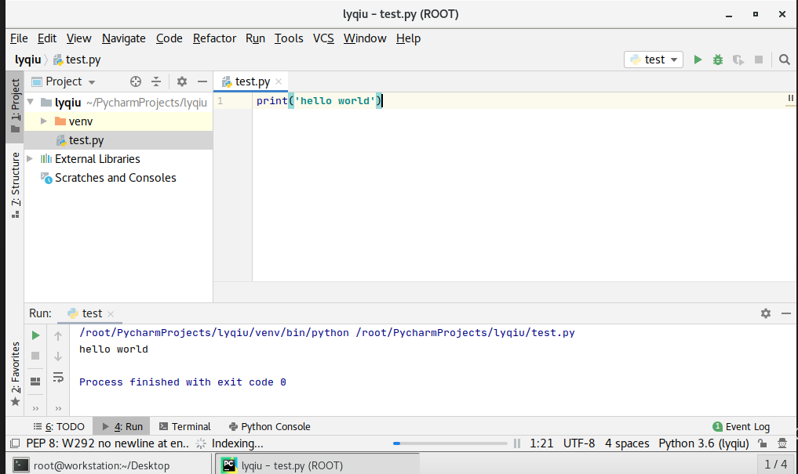The image size is (798, 474).
Task: Hide the Project tool window
Action: 202,81
